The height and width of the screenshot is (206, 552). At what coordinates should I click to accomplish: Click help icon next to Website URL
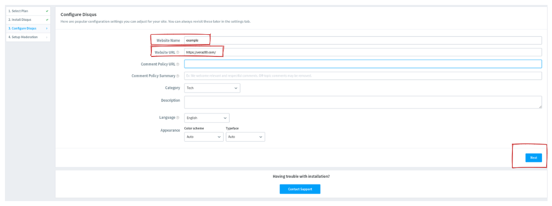pos(178,52)
